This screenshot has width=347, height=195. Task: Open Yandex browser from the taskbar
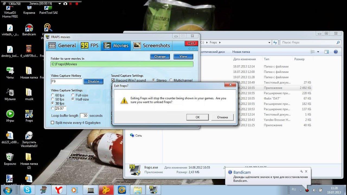(59, 190)
